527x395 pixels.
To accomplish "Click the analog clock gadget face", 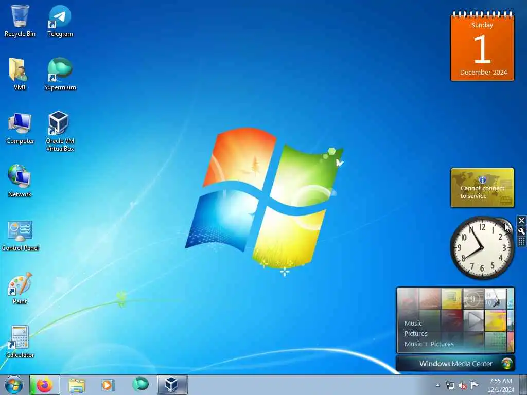I will click(x=482, y=248).
